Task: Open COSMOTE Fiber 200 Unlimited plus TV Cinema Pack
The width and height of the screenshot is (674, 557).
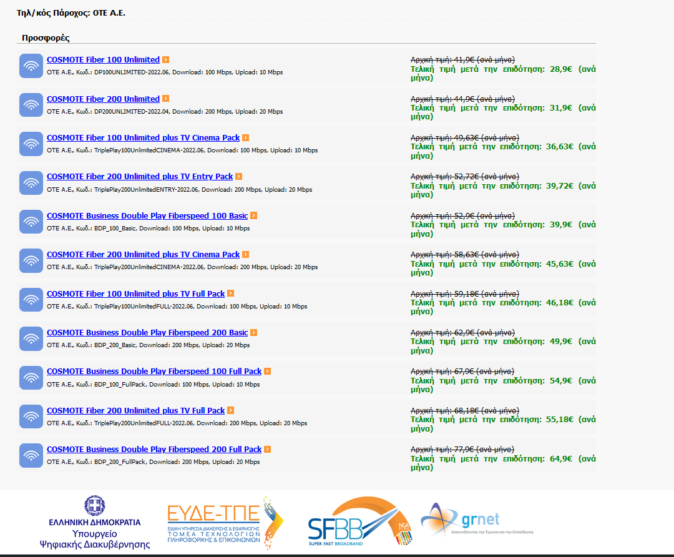Action: [x=143, y=255]
